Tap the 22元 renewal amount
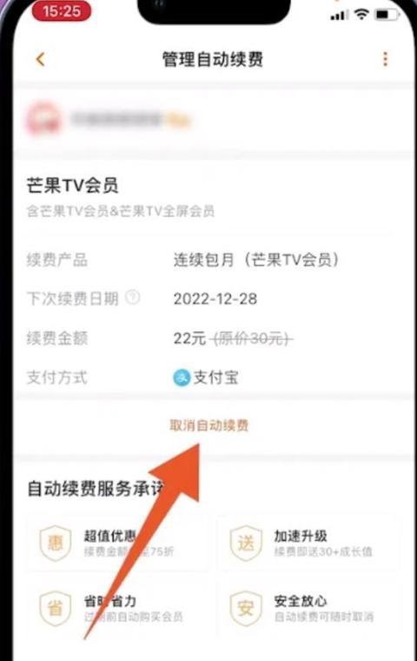The image size is (417, 661). [x=189, y=338]
